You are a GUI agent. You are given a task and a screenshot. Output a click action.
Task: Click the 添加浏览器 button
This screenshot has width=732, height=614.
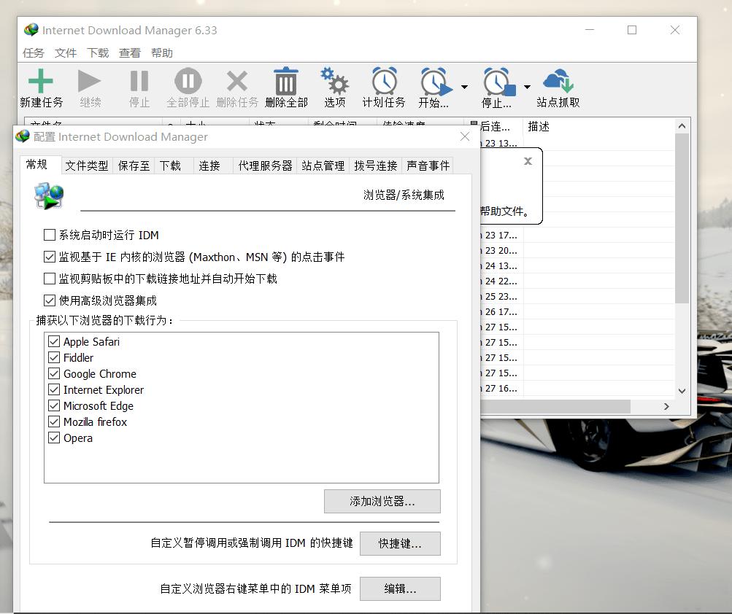click(x=382, y=501)
